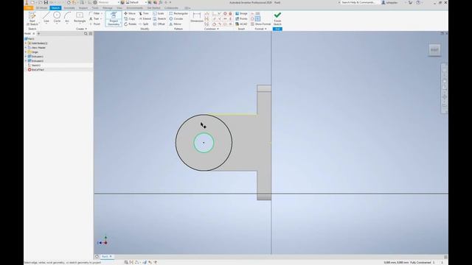Open the Create panel dropdown
The height and width of the screenshot is (265, 472).
[x=81, y=29]
